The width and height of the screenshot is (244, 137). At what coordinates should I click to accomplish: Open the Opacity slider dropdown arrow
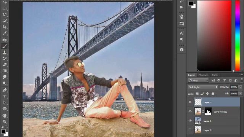241,87
